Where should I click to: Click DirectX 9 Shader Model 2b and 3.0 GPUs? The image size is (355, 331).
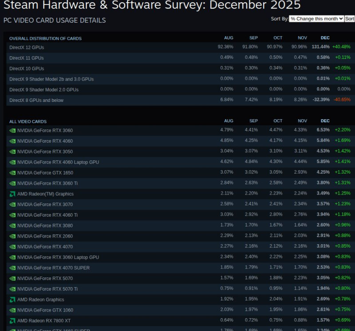click(x=51, y=79)
